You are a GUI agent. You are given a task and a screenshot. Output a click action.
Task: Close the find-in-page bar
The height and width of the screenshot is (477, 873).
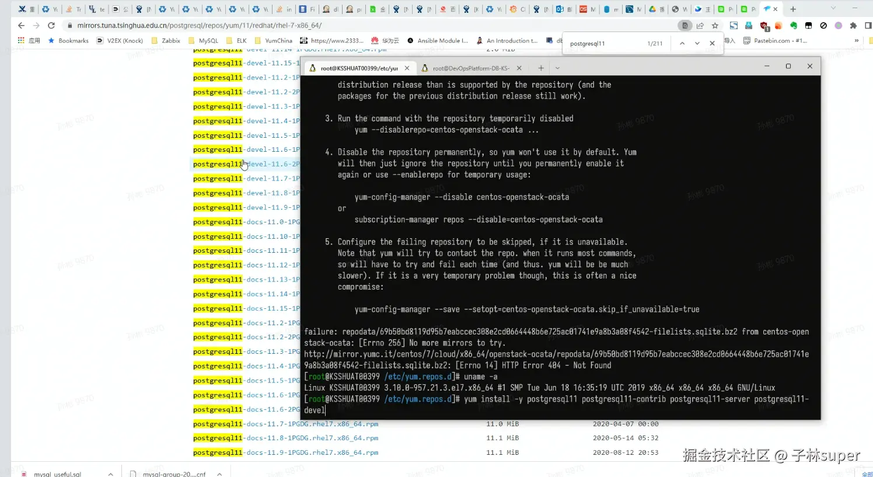pos(712,43)
